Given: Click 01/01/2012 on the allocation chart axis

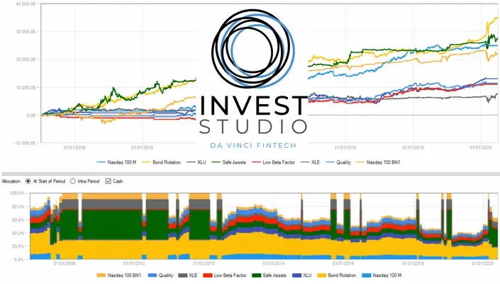Looking at the screenshot, I should tap(204, 263).
